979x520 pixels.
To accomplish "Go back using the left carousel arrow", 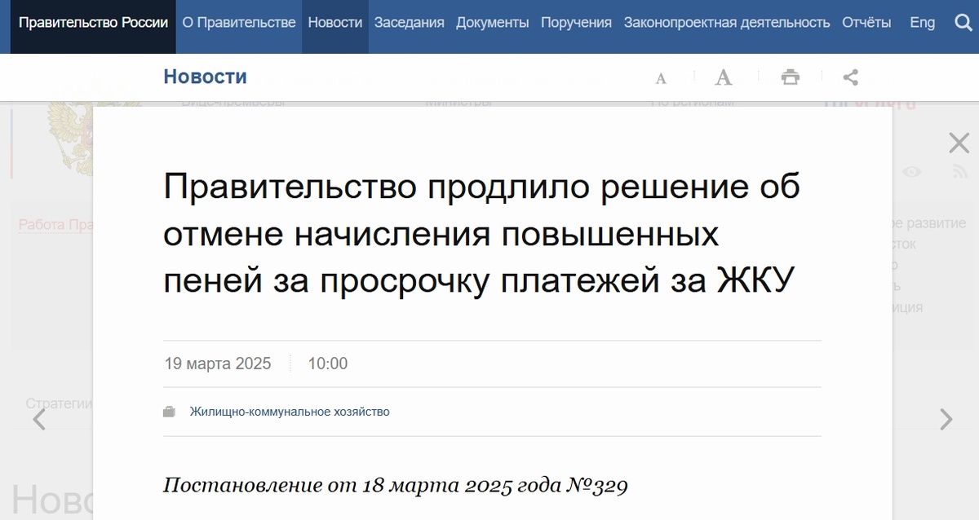I will tap(38, 418).
